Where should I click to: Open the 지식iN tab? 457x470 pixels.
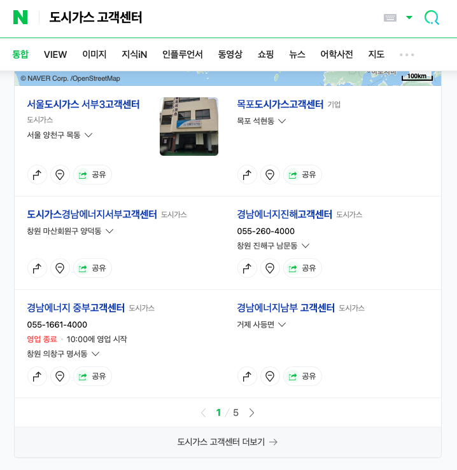click(134, 54)
